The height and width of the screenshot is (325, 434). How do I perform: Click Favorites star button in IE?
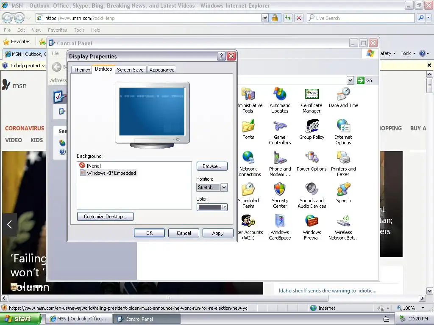[17, 41]
